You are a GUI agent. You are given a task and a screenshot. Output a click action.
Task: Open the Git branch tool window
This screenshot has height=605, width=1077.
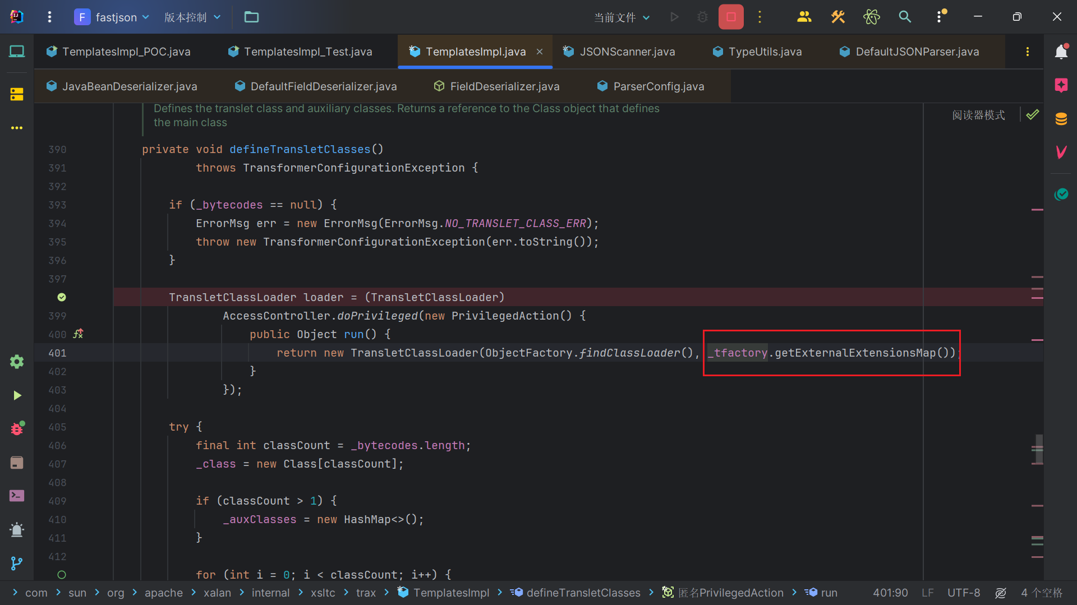pos(17,563)
